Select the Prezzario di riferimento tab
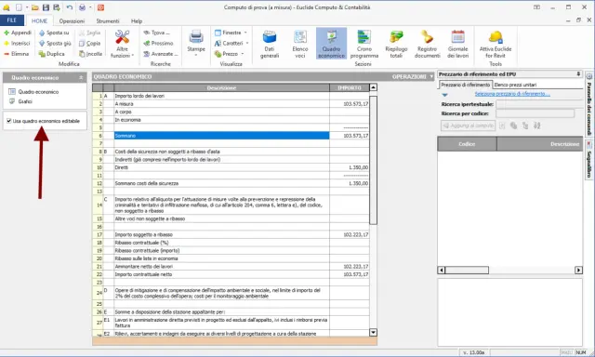The image size is (595, 357). tap(466, 85)
